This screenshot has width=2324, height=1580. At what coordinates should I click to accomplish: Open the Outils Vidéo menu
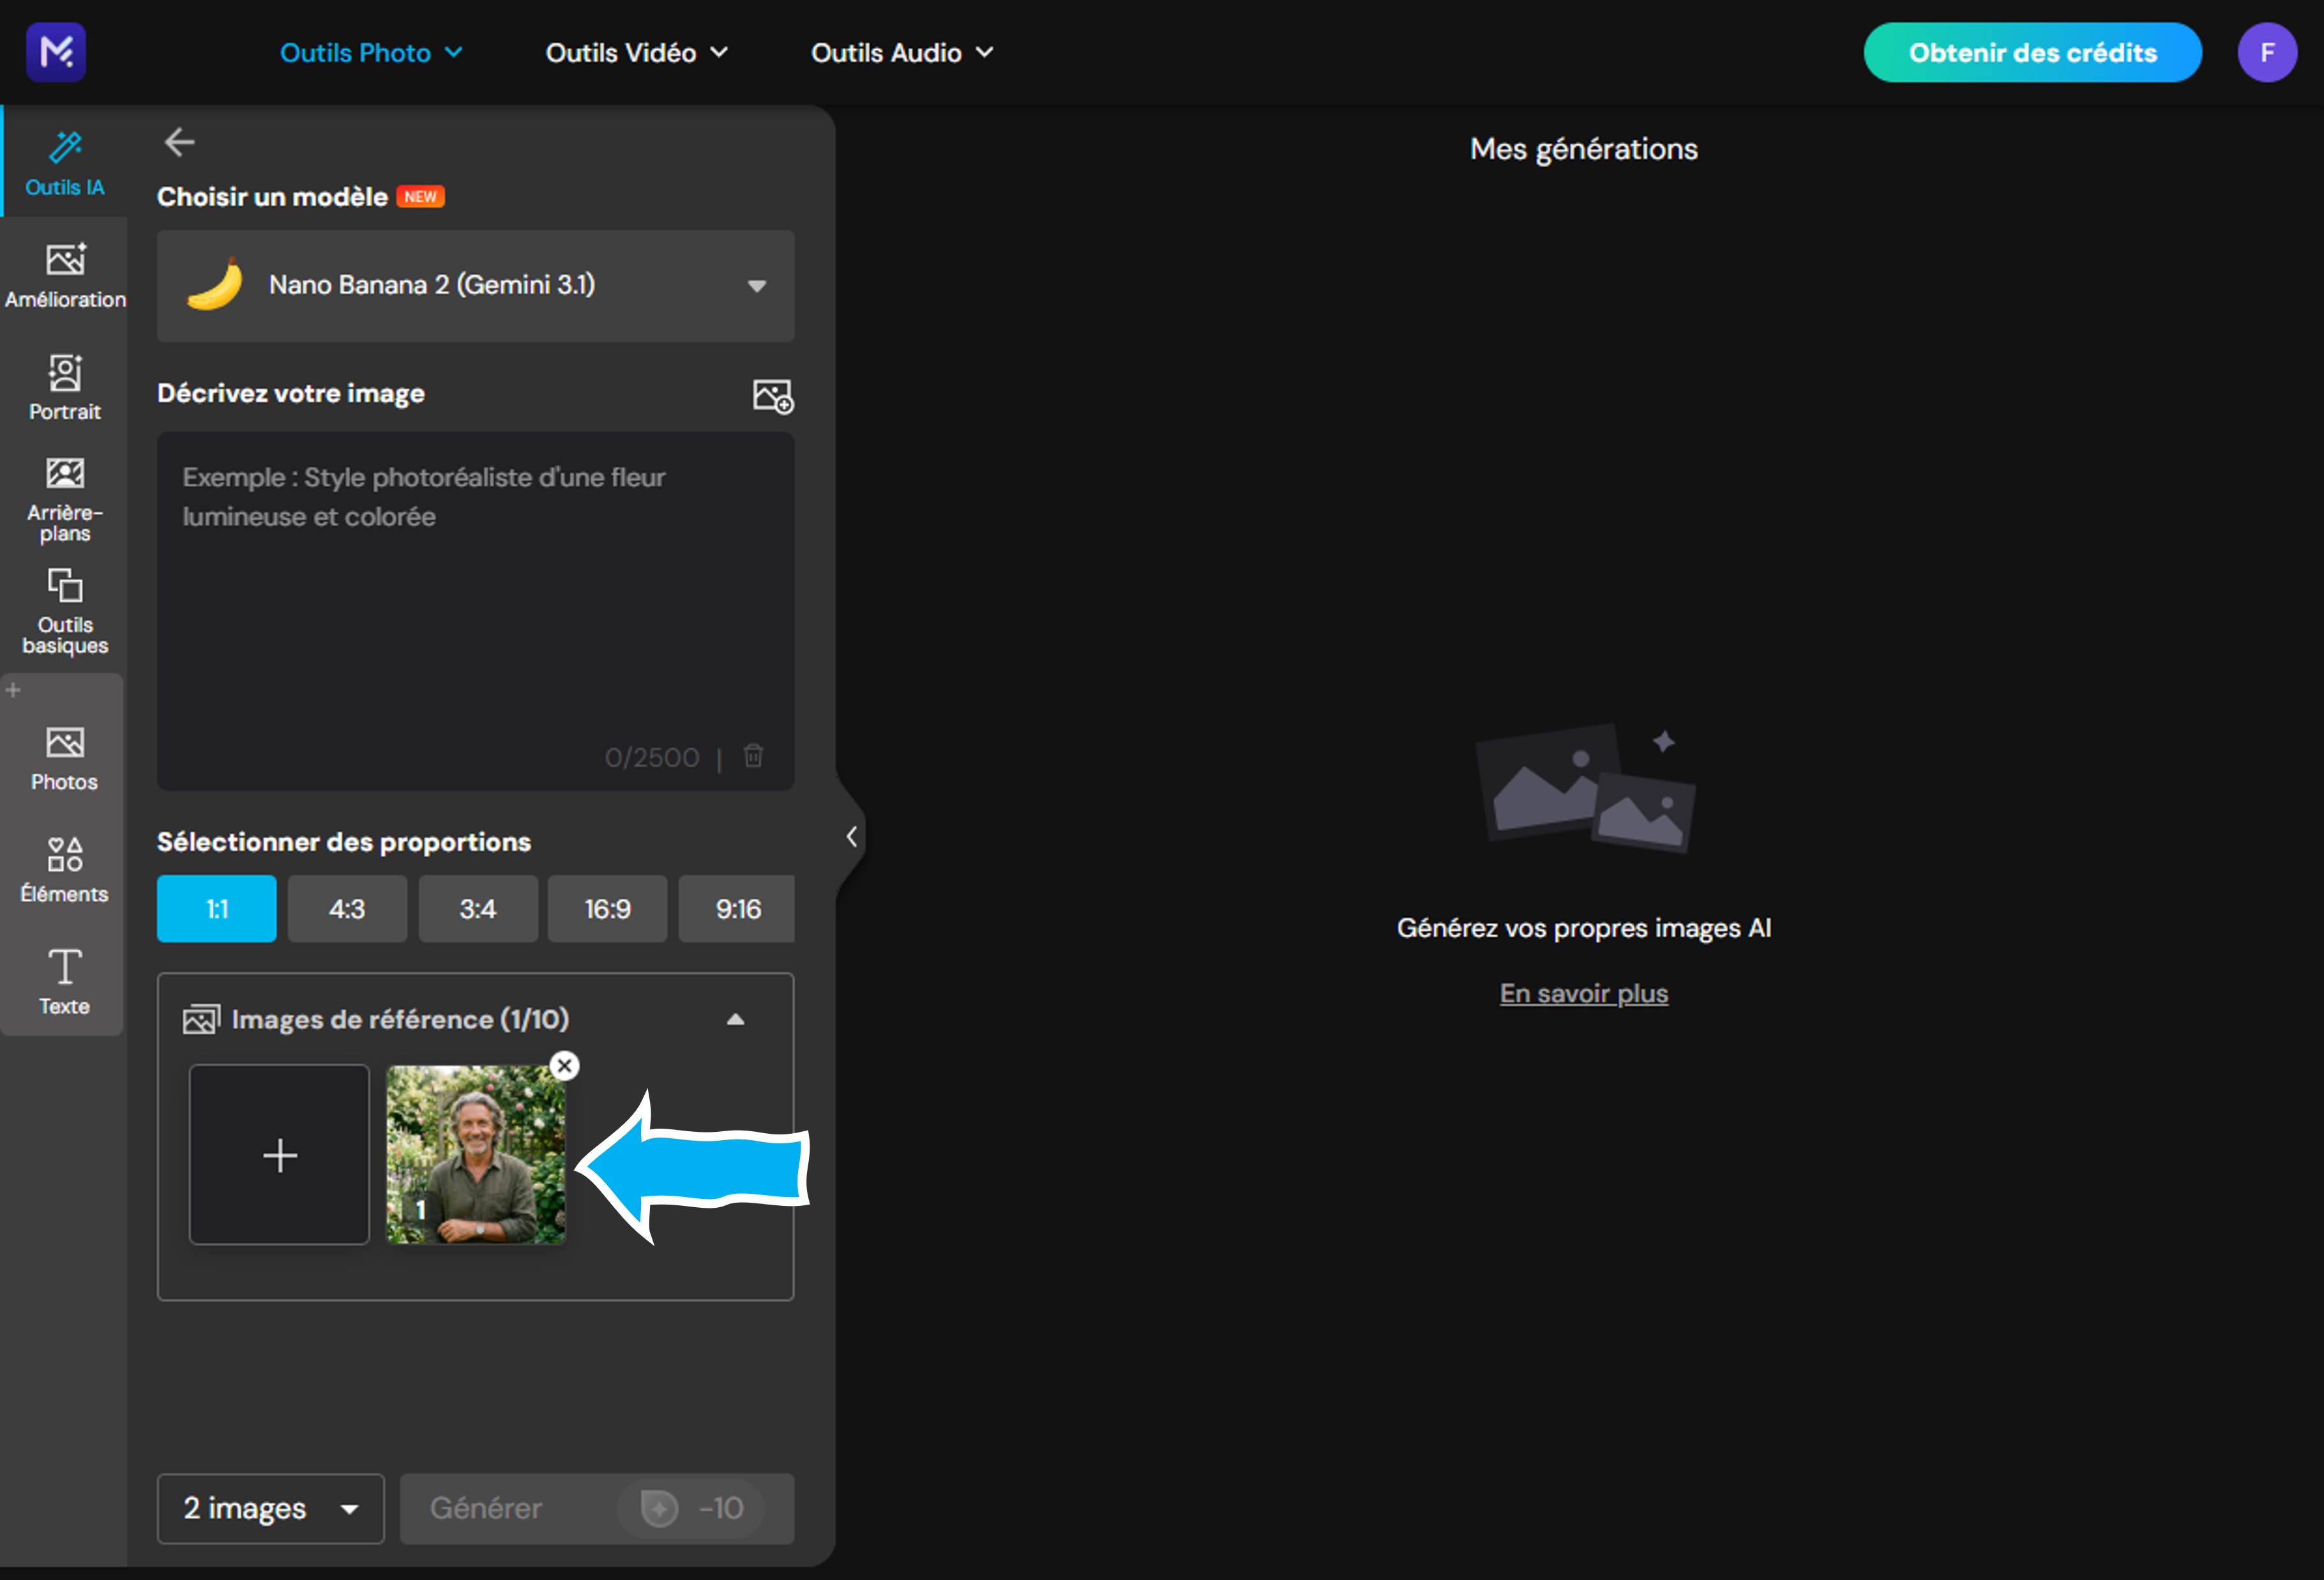(x=636, y=52)
